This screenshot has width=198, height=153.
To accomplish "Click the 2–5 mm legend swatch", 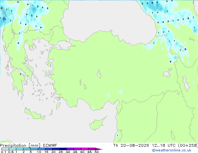I will point(27,149).
